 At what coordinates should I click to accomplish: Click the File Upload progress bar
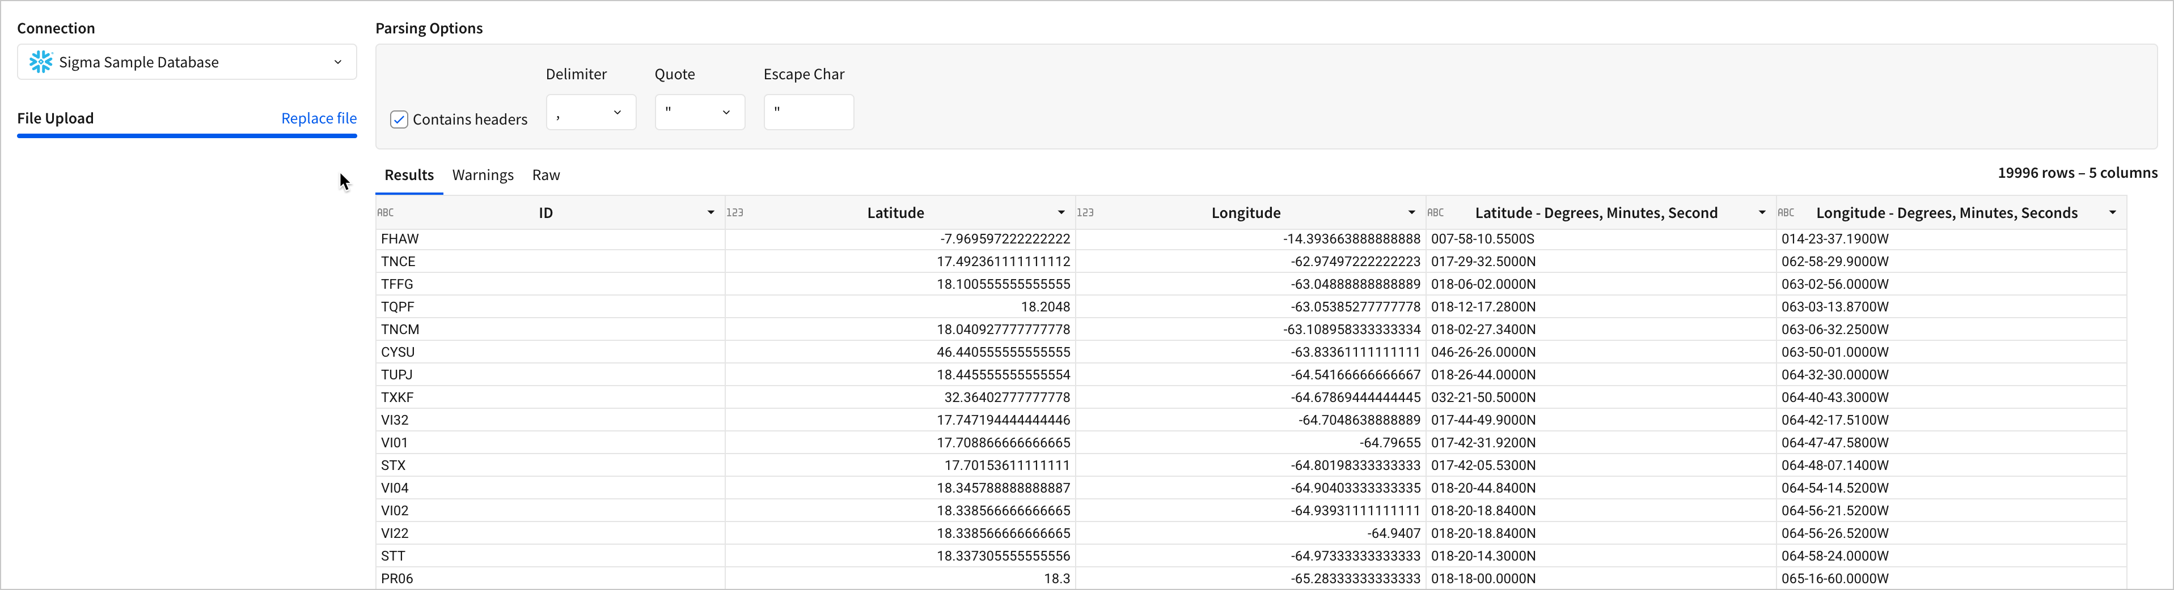tap(187, 136)
